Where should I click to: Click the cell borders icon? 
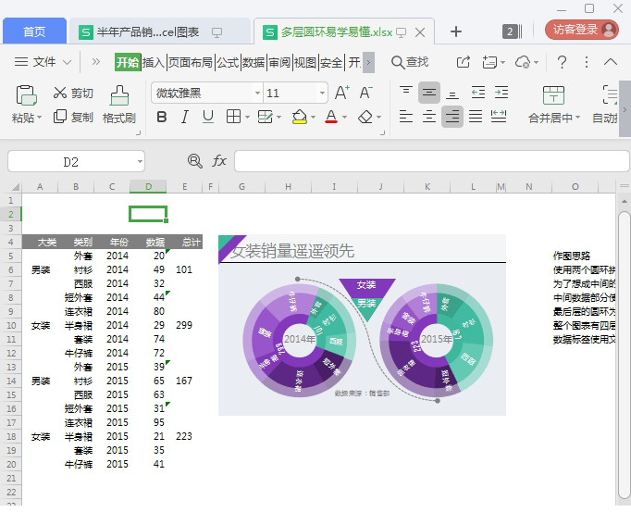point(233,117)
